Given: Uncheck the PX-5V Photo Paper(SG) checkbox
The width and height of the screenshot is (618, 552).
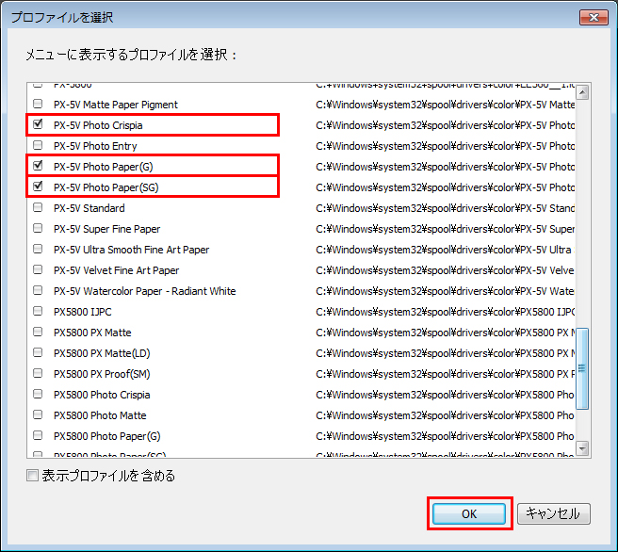Looking at the screenshot, I should point(38,187).
